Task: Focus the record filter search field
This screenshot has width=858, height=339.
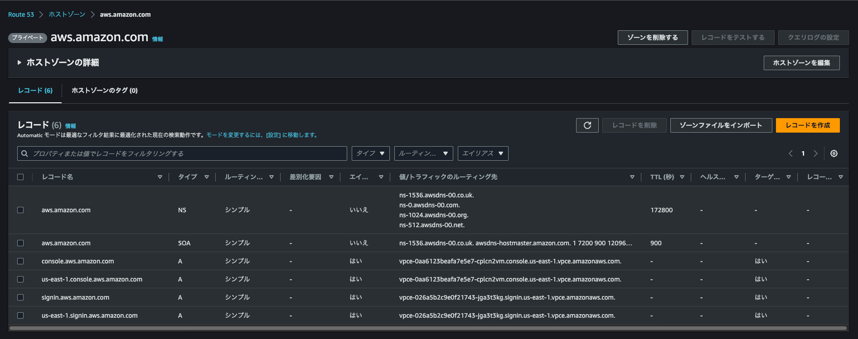Action: point(182,153)
